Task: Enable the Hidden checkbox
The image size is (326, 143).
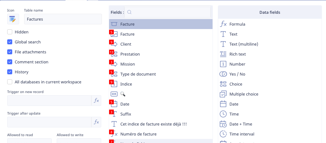Action: coord(10,32)
